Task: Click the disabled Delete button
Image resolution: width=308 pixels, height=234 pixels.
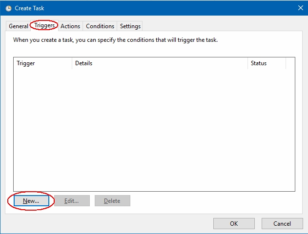Action: tap(112, 201)
